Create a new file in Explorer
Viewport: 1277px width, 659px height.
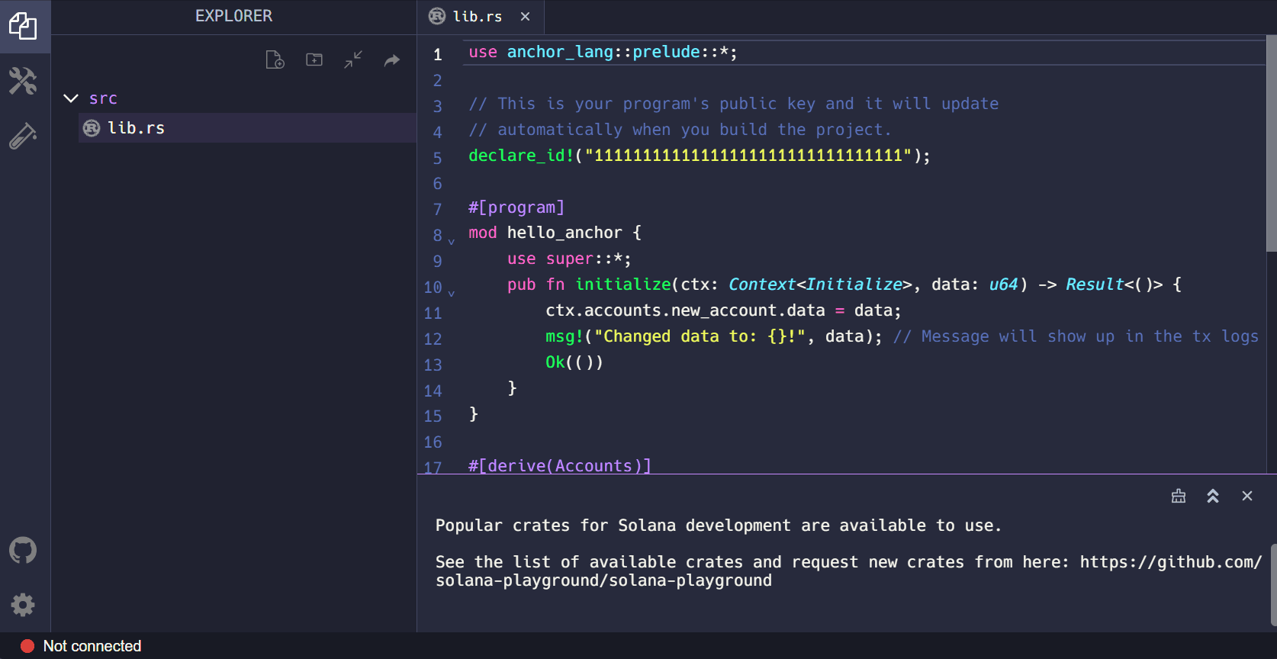275,59
